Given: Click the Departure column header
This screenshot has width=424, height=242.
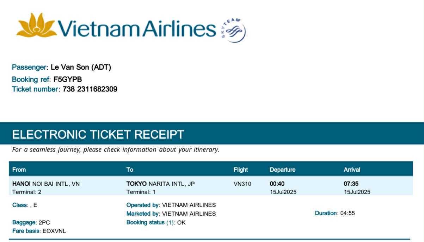Looking at the screenshot, I should click(283, 170).
